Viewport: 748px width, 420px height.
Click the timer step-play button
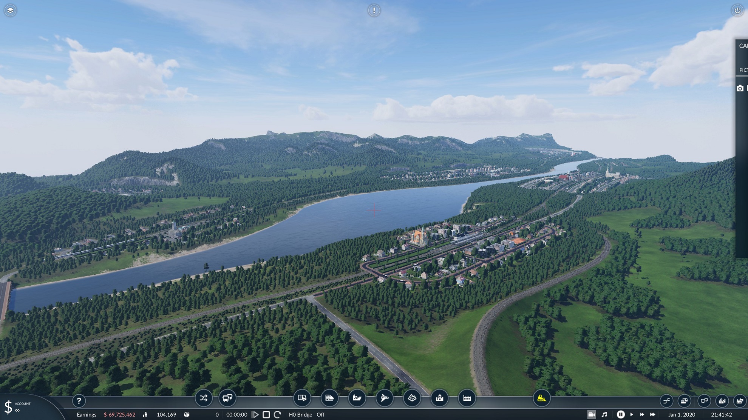click(255, 415)
